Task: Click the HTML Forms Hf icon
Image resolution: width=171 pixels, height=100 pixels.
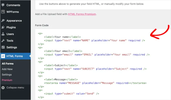Action: [3, 56]
